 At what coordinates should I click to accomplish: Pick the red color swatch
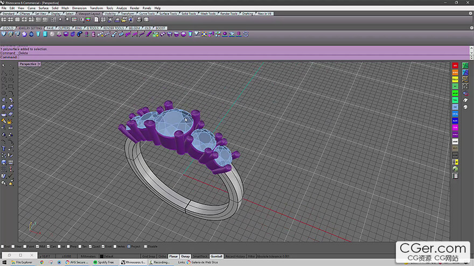(x=455, y=66)
